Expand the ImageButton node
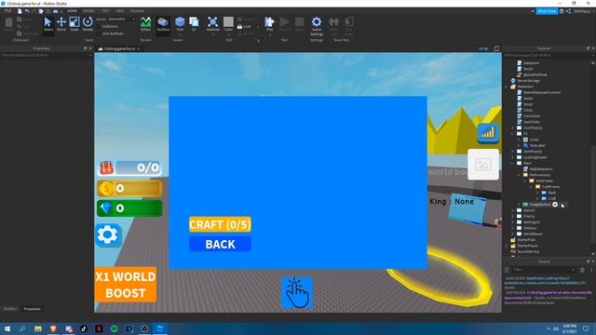 tap(519, 205)
